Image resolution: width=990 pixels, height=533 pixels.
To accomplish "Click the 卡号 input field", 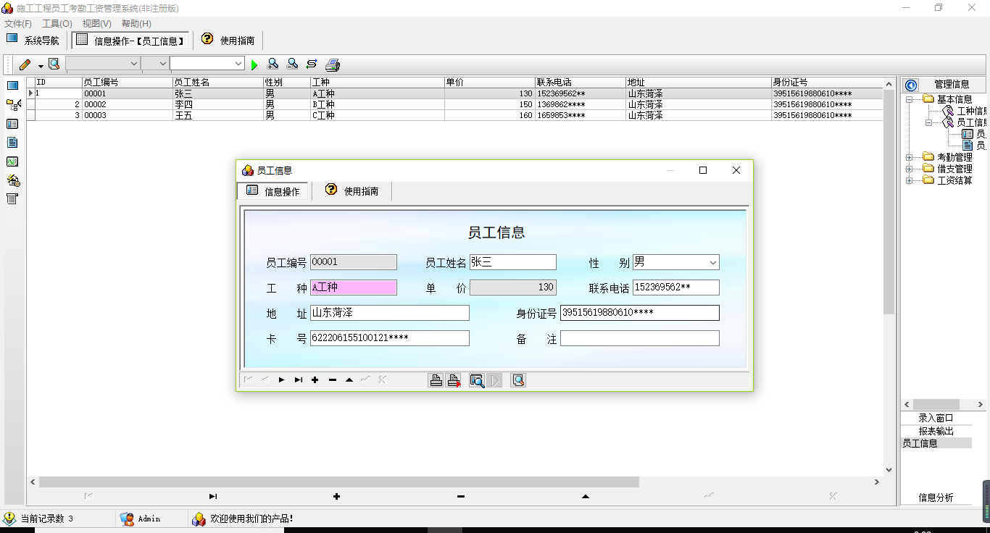I will click(x=390, y=338).
